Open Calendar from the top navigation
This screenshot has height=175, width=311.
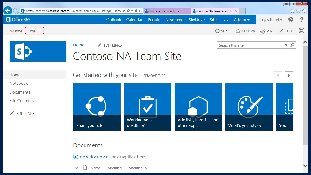click(134, 20)
